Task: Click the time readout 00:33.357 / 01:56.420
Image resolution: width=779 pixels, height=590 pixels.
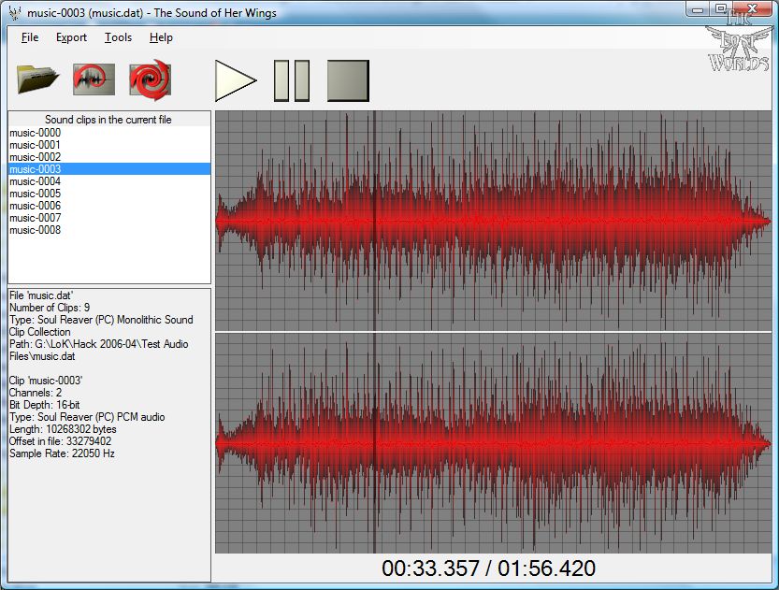Action: click(488, 568)
